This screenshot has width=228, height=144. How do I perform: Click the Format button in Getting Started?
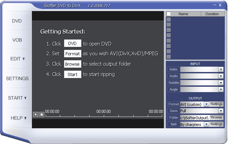[73, 54]
